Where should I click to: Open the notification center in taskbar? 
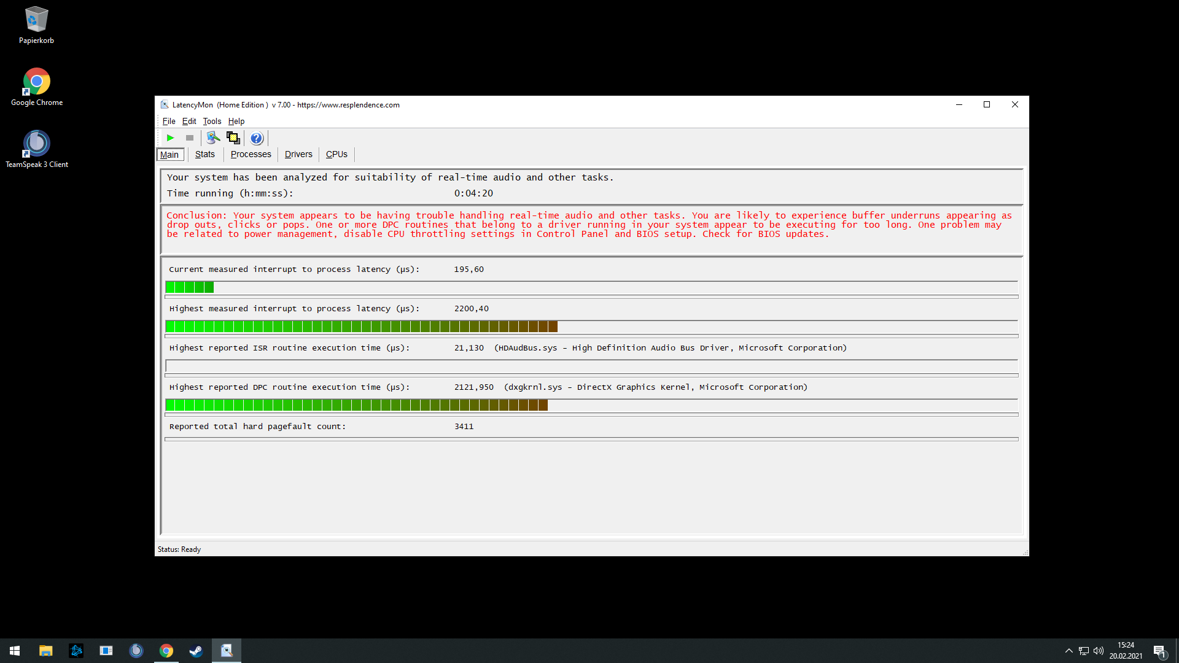[1159, 651]
